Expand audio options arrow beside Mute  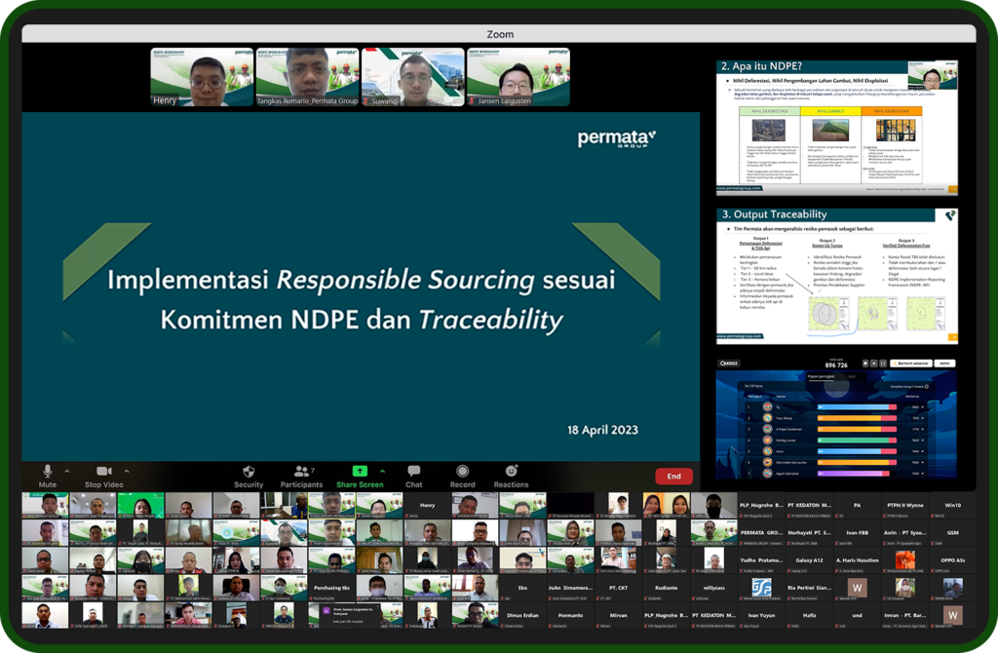(x=67, y=471)
